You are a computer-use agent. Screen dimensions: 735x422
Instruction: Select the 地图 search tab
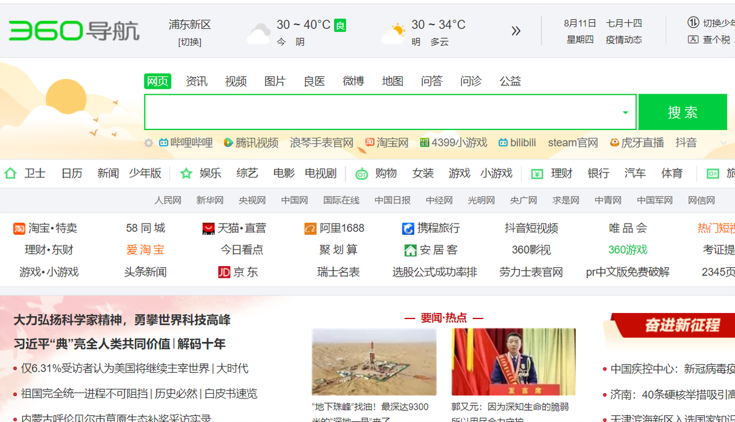click(x=393, y=81)
